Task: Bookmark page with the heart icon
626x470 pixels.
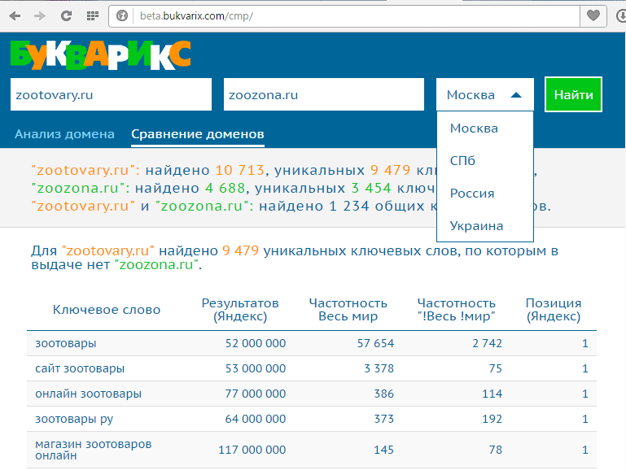Action: point(593,16)
